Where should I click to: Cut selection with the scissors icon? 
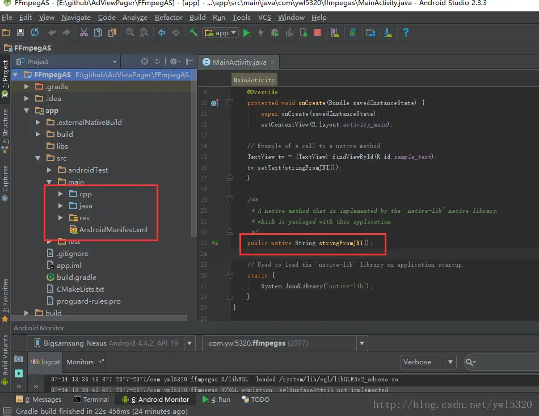click(x=84, y=33)
